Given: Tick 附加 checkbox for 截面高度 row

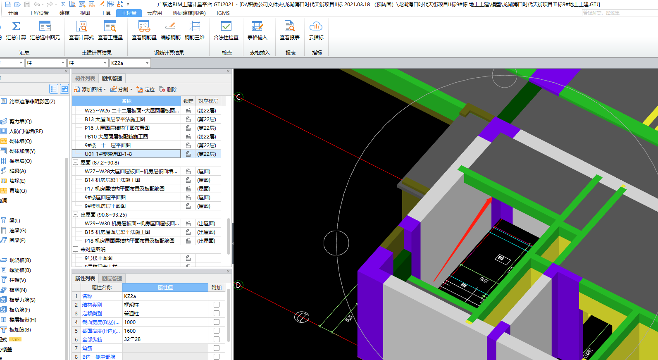Looking at the screenshot, I should pos(217,331).
